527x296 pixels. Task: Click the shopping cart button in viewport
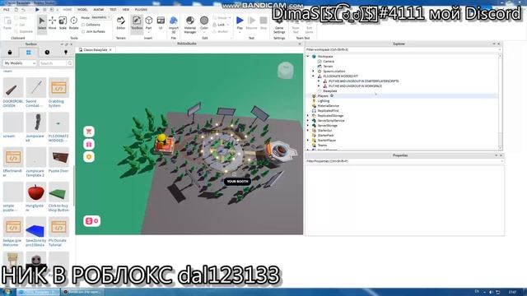(89, 132)
